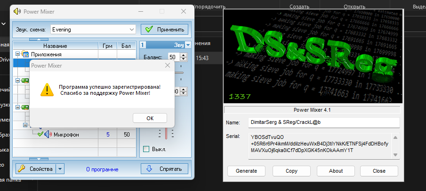Screen dimensions: 426x191
Task: Toggle the green check next to Микрофон
Action: [x=40, y=134]
